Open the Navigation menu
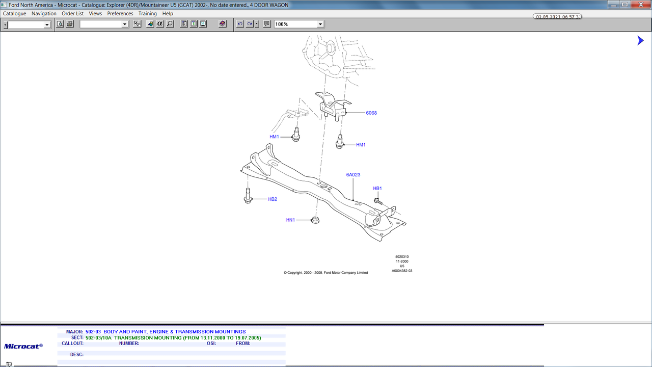652x367 pixels. pos(44,14)
